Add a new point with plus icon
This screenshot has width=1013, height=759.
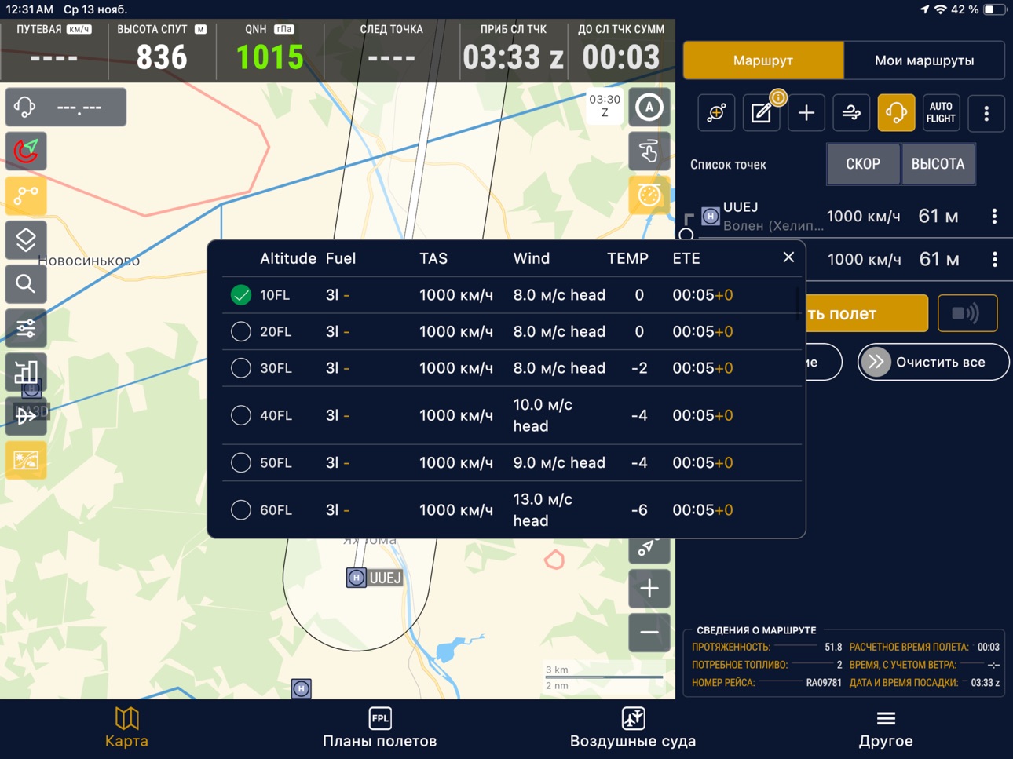pos(806,113)
